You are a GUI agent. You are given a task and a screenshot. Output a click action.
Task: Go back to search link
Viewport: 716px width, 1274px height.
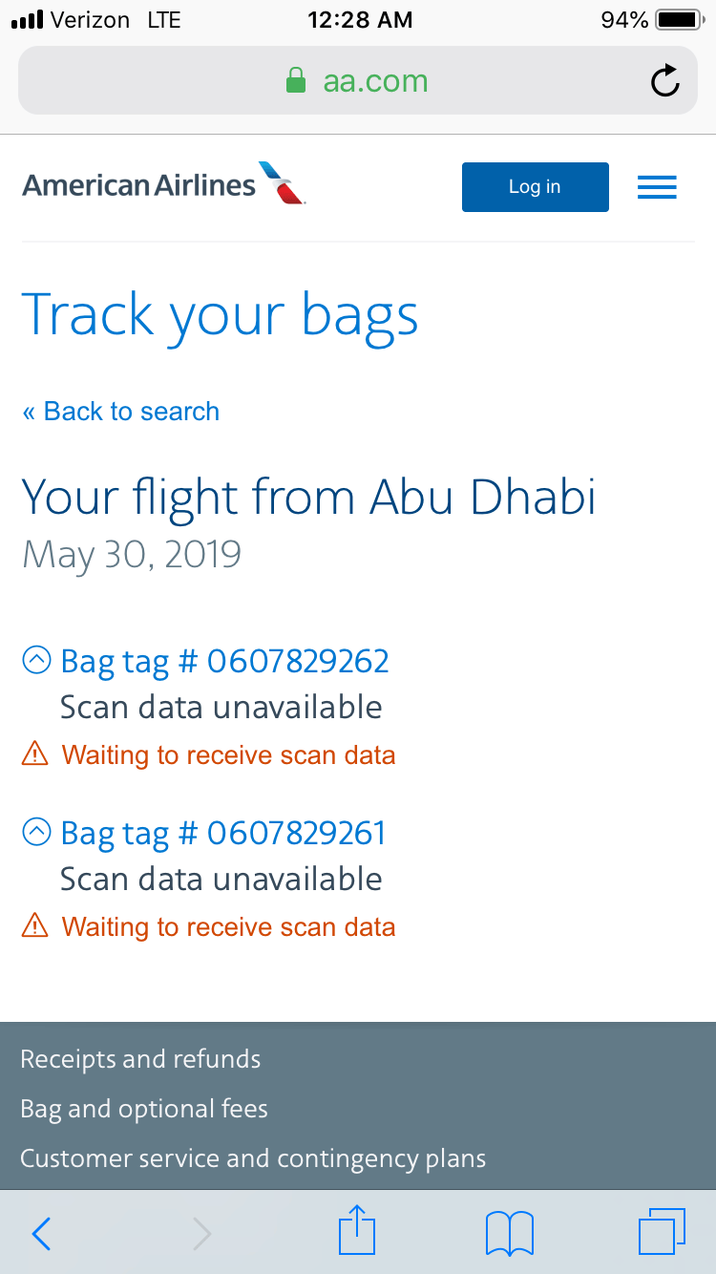[x=121, y=412]
